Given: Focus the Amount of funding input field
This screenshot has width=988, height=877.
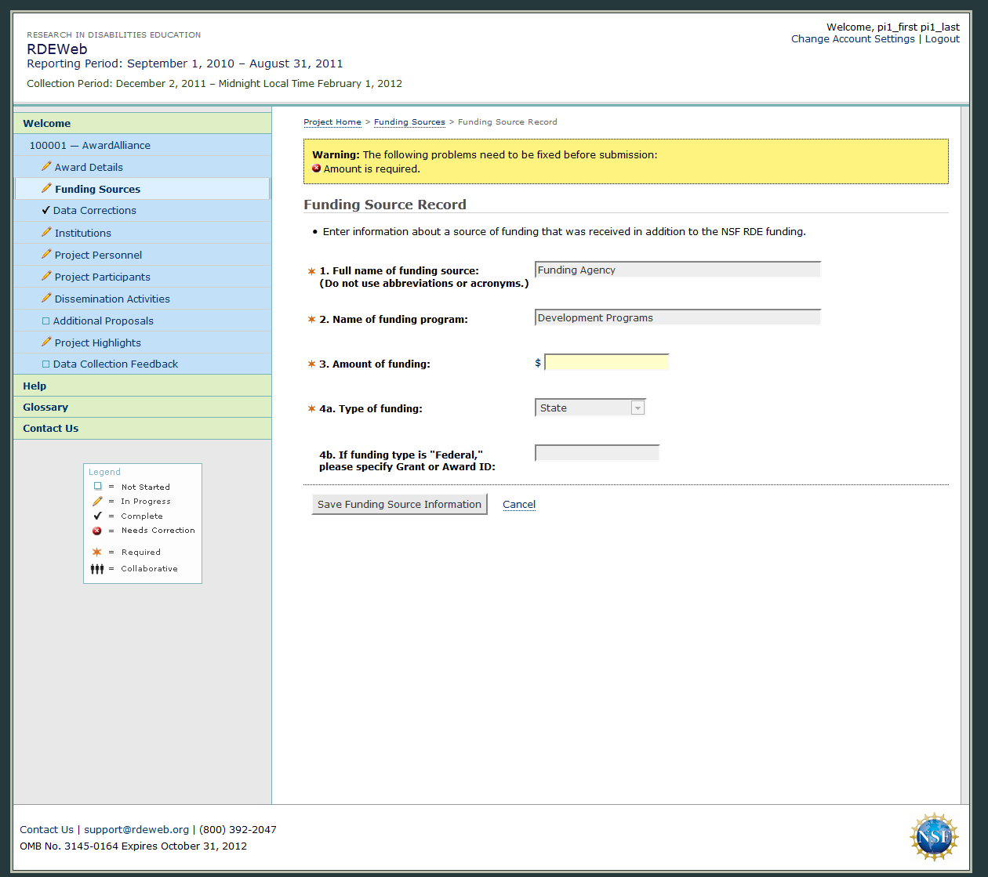Looking at the screenshot, I should [x=606, y=363].
